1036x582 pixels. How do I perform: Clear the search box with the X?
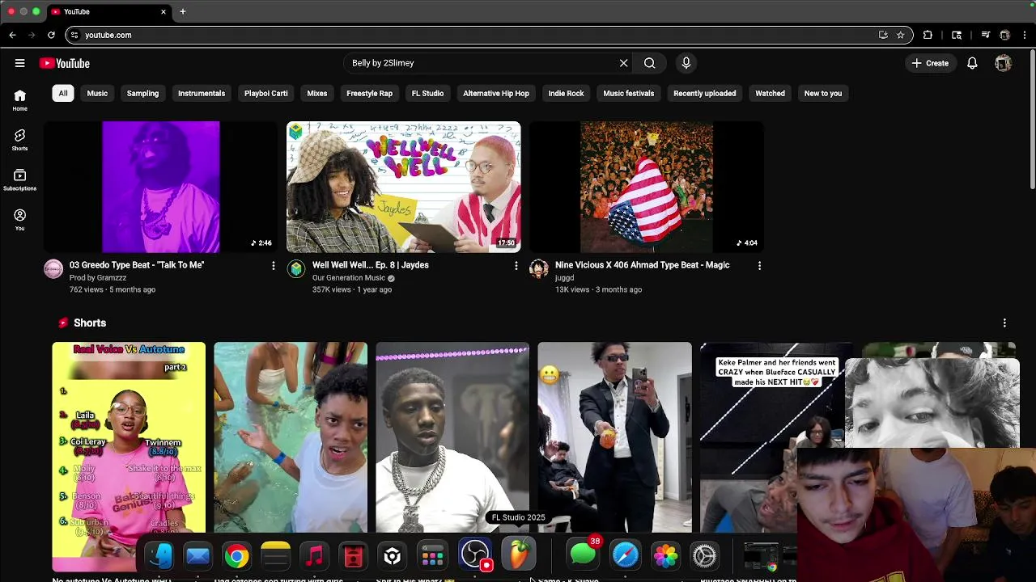[623, 63]
